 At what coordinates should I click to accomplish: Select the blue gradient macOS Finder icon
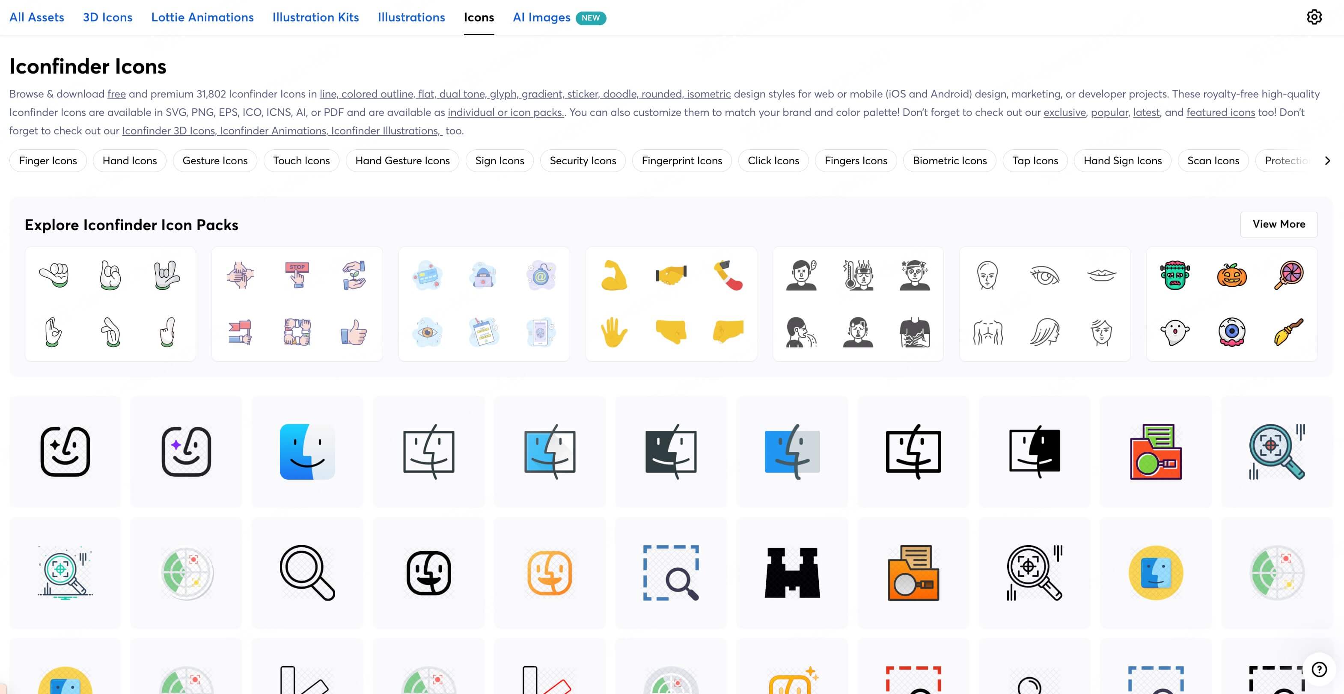(307, 451)
